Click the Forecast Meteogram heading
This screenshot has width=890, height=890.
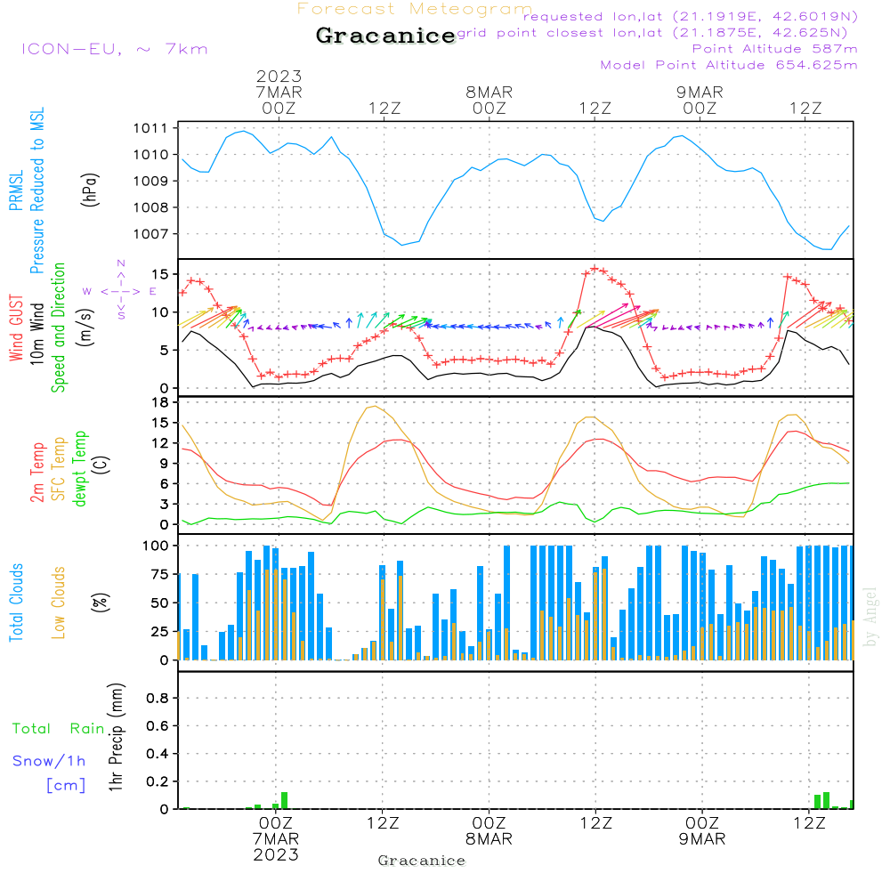coord(415,9)
